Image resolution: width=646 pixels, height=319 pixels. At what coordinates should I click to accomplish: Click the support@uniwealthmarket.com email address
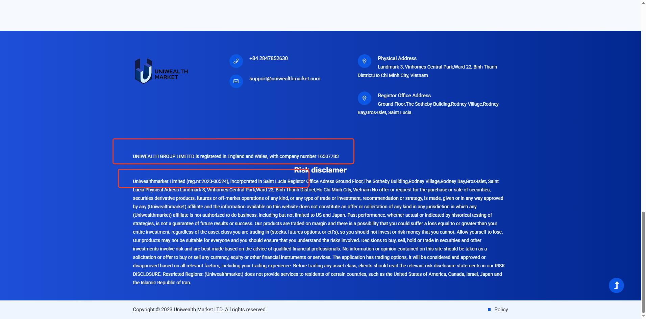pyautogui.click(x=285, y=79)
